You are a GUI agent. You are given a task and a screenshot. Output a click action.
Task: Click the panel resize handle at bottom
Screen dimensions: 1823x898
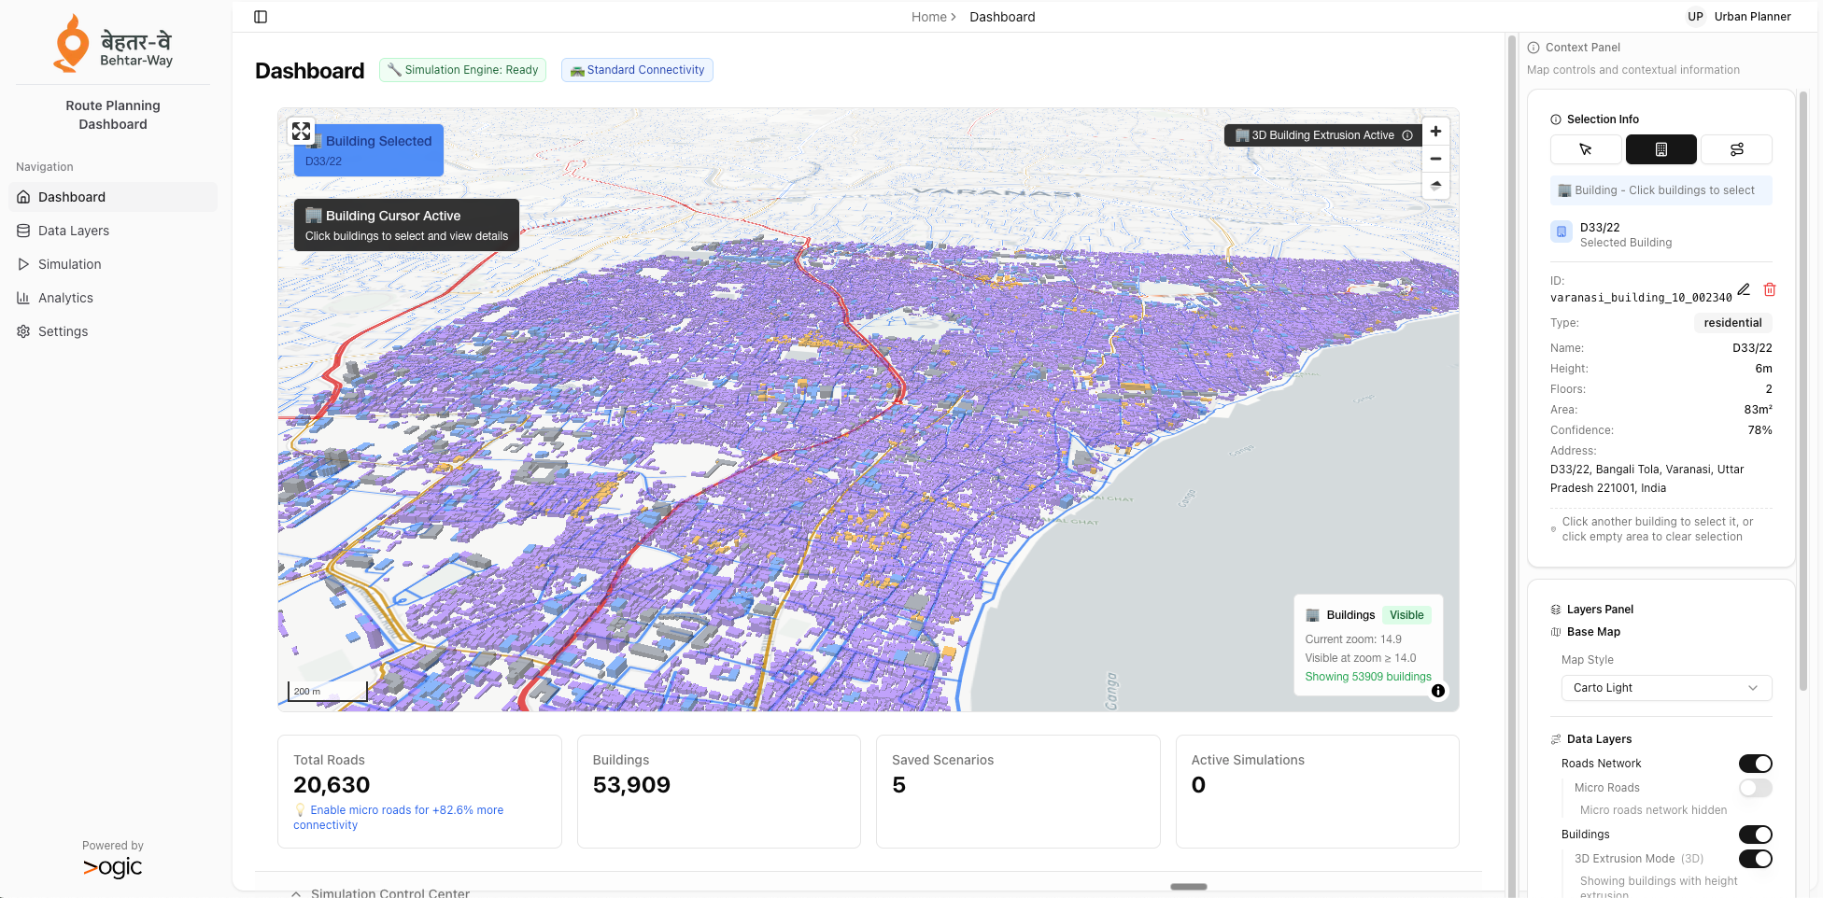pyautogui.click(x=1188, y=887)
